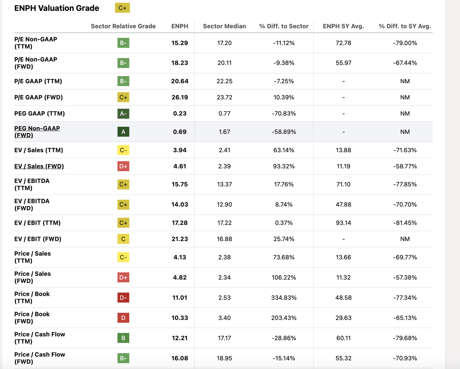Click the A grade for PEG Non-GAAP (FWD)
The image size is (460, 369).
(x=123, y=132)
